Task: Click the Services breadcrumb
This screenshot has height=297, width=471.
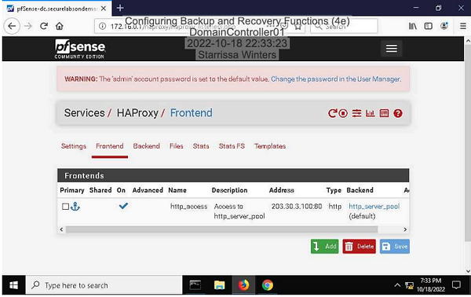Action: coord(85,113)
